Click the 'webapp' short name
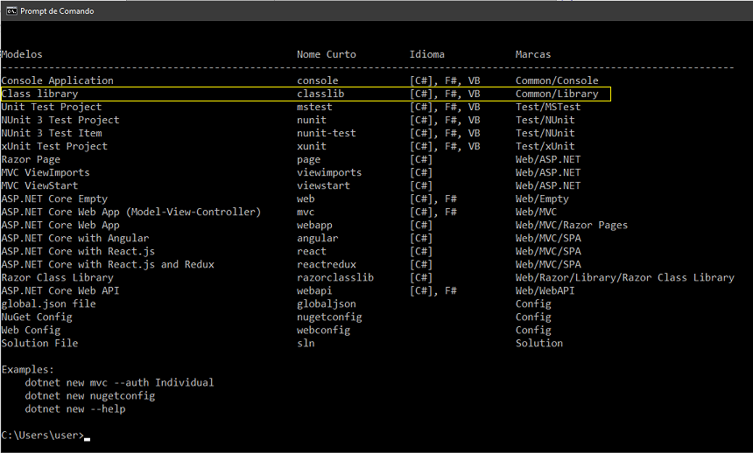Screen dimensions: 753x453 (x=314, y=225)
